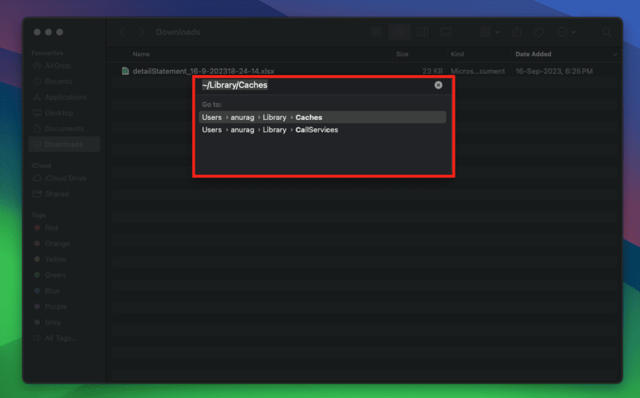
Task: Expand the column list chevron near Date Added
Action: (x=615, y=54)
